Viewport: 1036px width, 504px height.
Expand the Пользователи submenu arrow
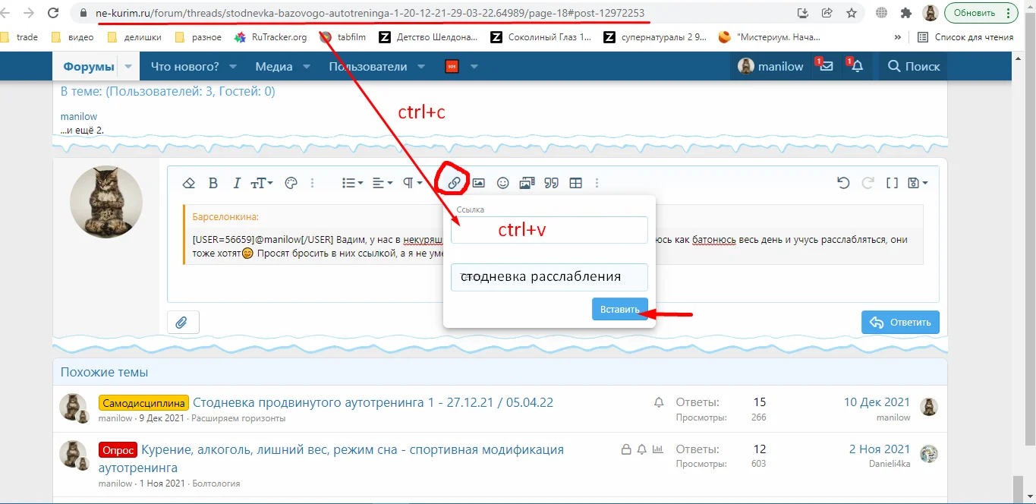(421, 67)
